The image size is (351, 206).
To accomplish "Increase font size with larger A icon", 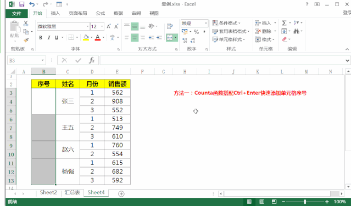I will pyautogui.click(x=109, y=26).
